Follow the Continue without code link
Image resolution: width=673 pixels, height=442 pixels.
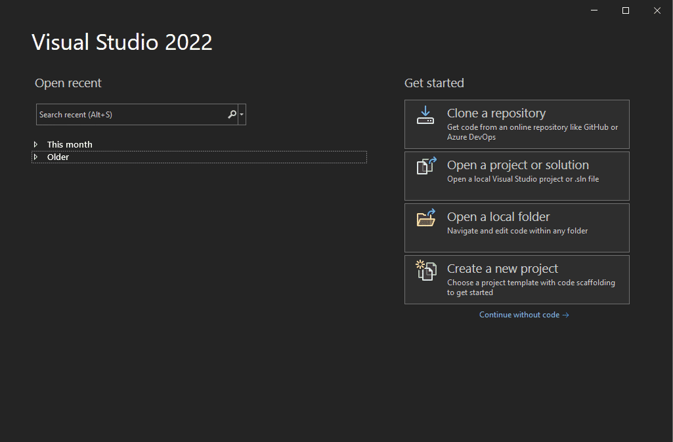(x=523, y=315)
